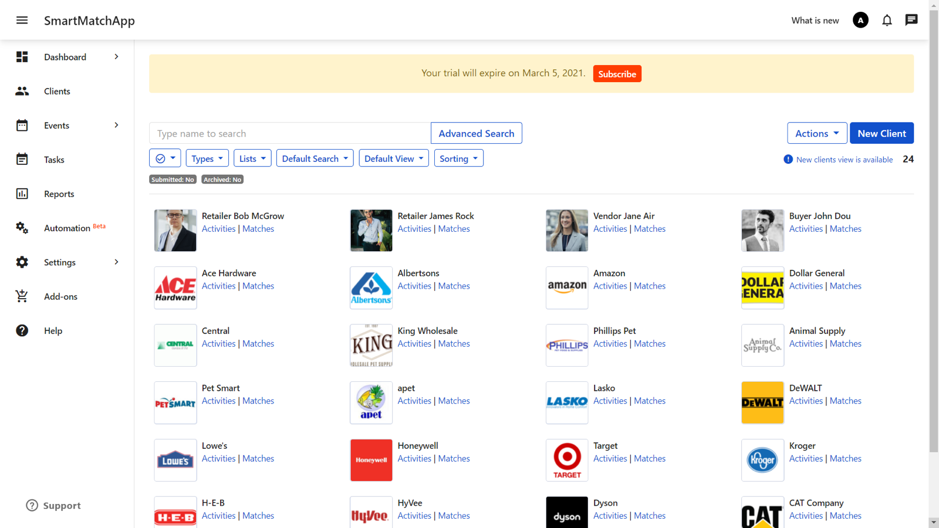This screenshot has height=528, width=939.
Task: Remove the Archived: No filter chip
Action: (x=222, y=179)
